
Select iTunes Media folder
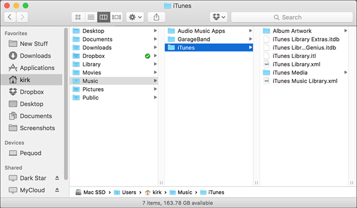tap(304, 73)
